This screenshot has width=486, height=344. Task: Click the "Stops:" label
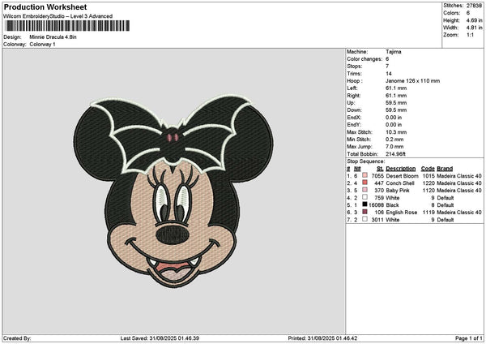[x=354, y=67]
